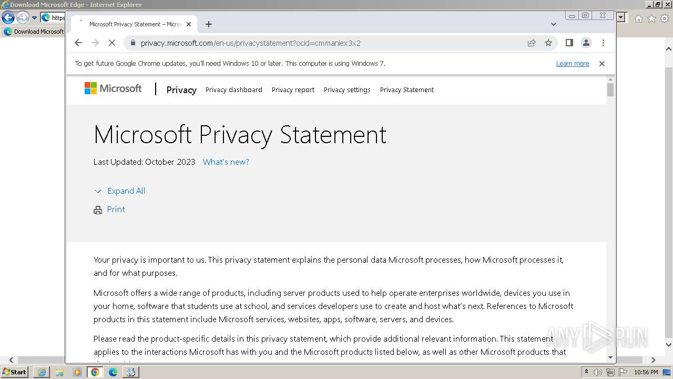The height and width of the screenshot is (379, 673).
Task: Follow the What's new? link
Action: point(226,162)
